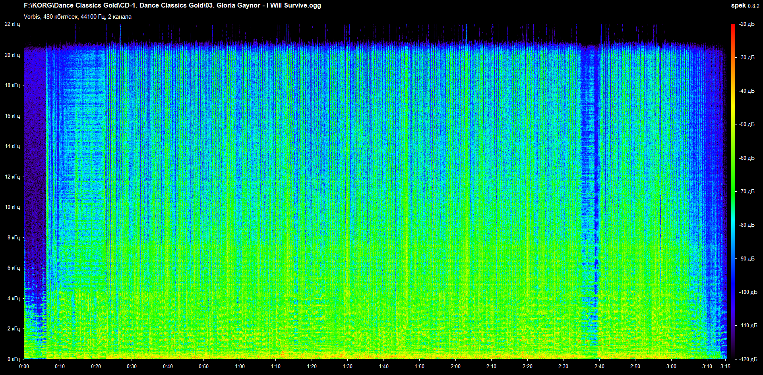The height and width of the screenshot is (375, 763).
Task: Click the 0:00 time axis label
Action: coord(24,366)
